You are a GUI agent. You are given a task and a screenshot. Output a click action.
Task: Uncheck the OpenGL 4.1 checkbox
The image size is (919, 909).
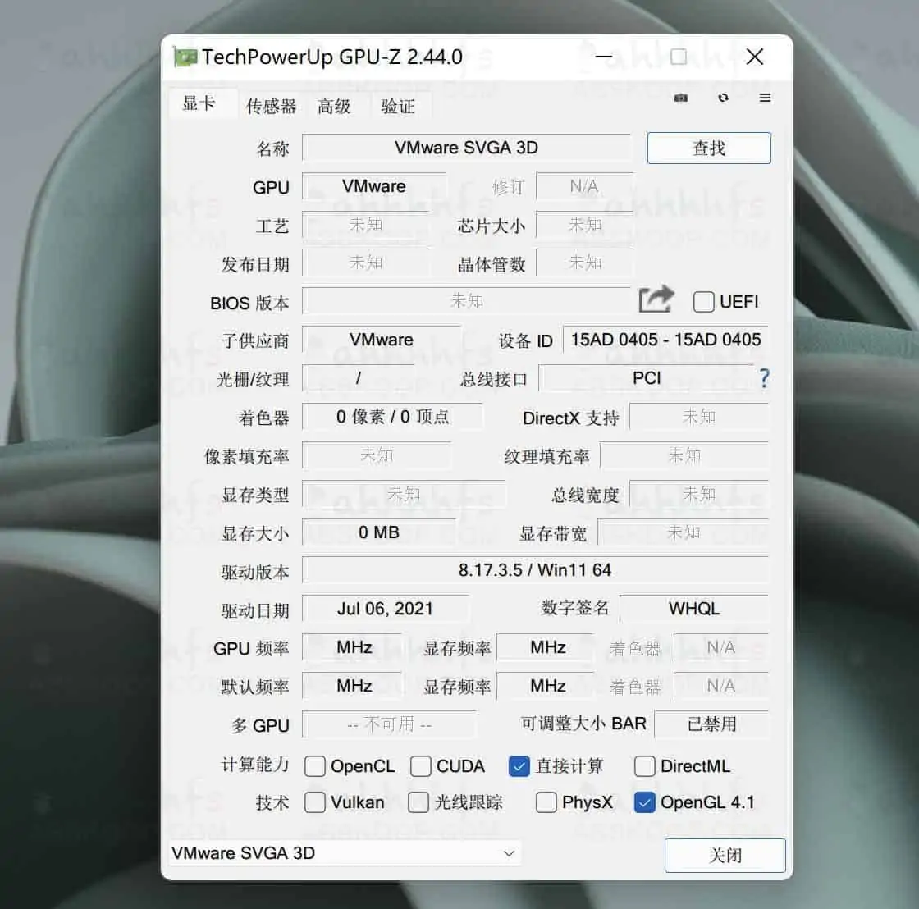click(x=644, y=802)
